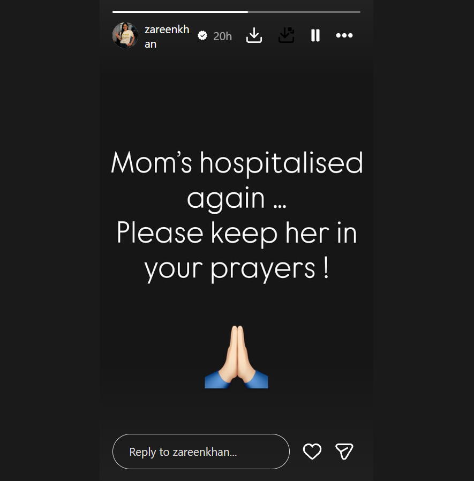474x481 pixels.
Task: Like the story with the heart icon
Action: [312, 451]
